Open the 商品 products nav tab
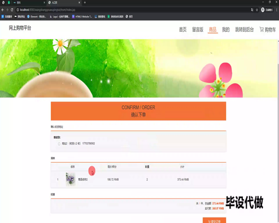Screen dimensions: 279x223 [x=213, y=30]
